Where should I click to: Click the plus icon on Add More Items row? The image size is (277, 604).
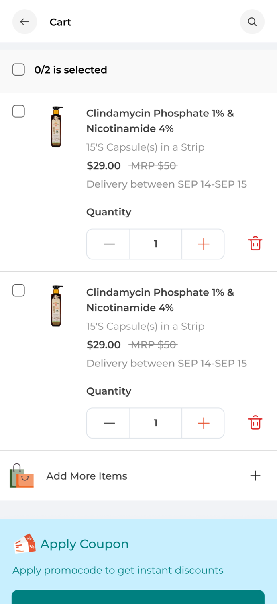[255, 476]
